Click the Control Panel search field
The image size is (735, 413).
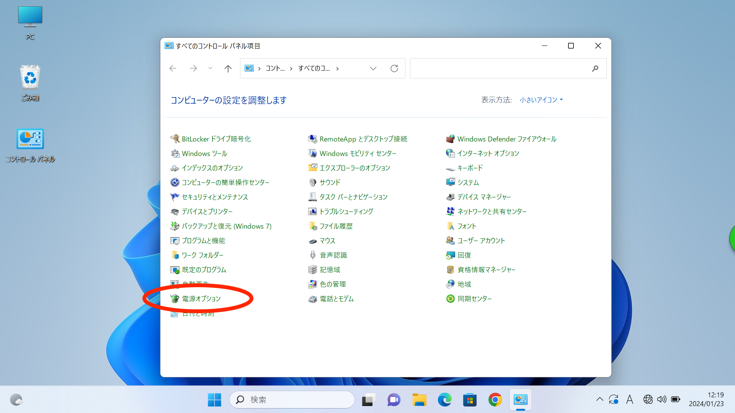[x=500, y=68]
